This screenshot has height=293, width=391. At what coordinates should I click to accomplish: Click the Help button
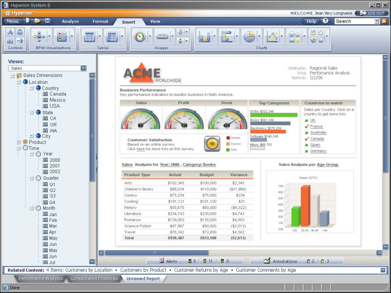tap(311, 22)
